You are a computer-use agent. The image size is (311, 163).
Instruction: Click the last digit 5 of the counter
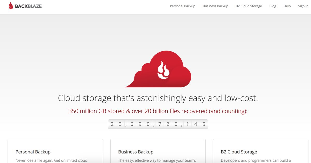[x=204, y=124]
